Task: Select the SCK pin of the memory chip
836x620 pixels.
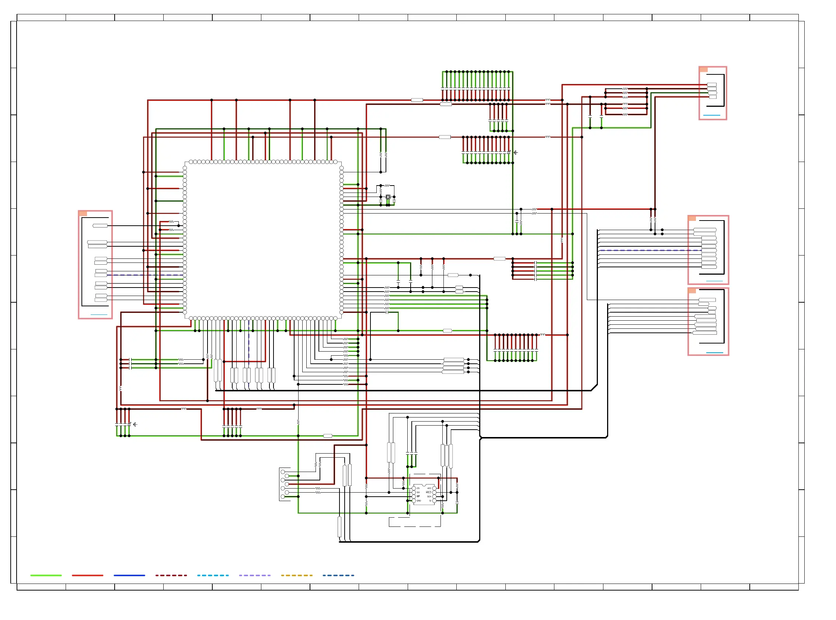Action: pyautogui.click(x=434, y=497)
